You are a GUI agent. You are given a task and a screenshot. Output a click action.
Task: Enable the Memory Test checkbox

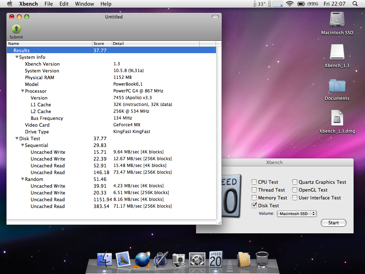[254, 198]
